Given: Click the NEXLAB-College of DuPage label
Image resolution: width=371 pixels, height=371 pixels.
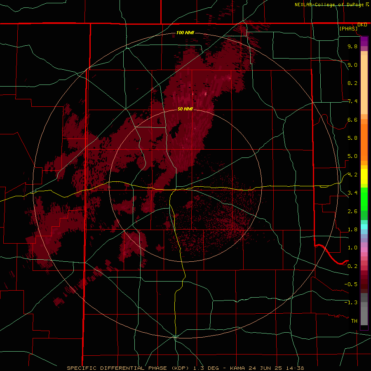Looking at the screenshot, I should pyautogui.click(x=330, y=5).
